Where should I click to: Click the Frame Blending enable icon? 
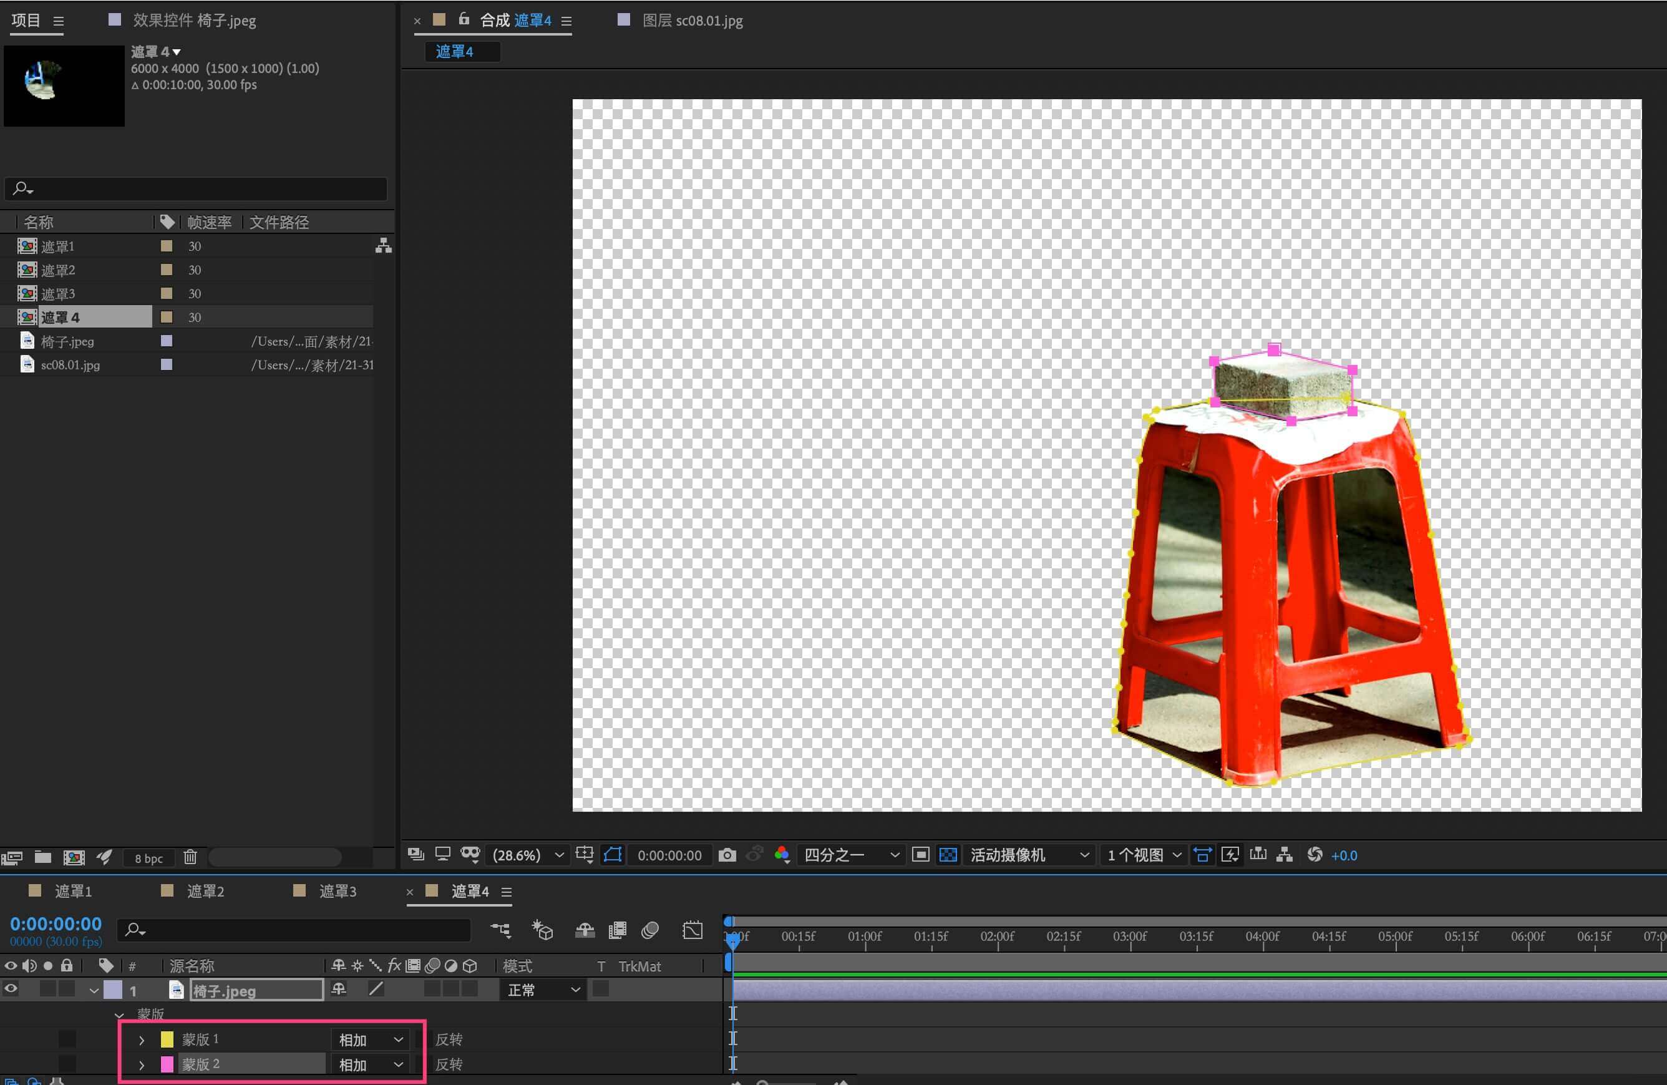617,930
